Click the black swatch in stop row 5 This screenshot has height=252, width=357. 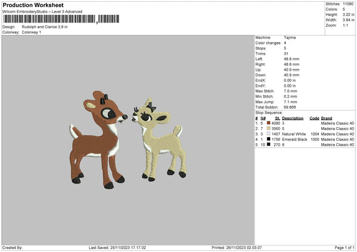[269, 144]
